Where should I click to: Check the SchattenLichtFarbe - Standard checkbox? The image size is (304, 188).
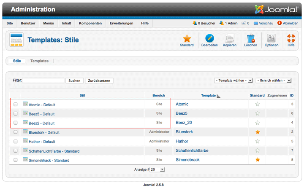click(16, 150)
